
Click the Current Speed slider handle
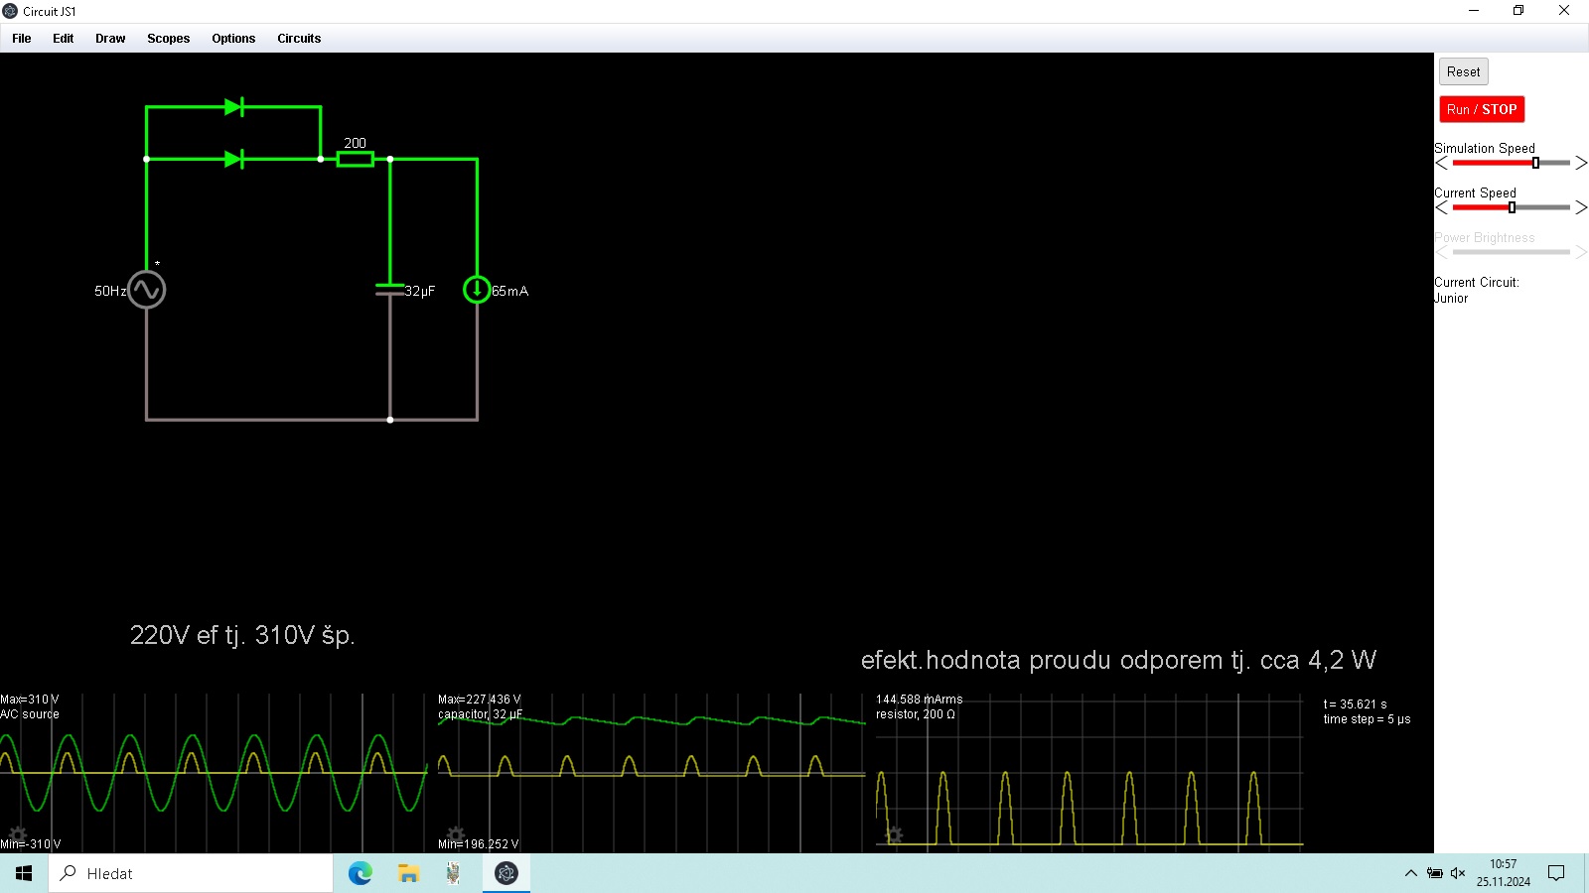[1512, 207]
